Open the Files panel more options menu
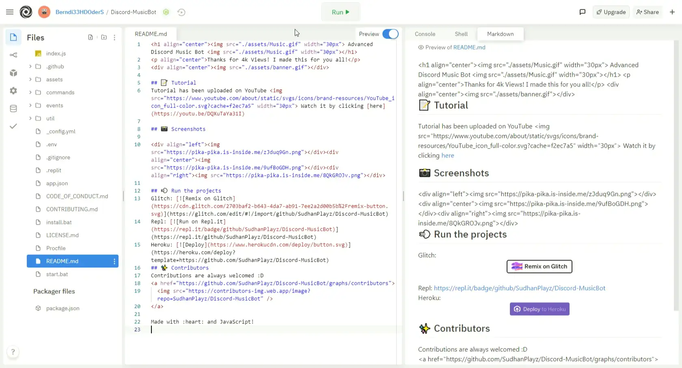 tap(114, 37)
